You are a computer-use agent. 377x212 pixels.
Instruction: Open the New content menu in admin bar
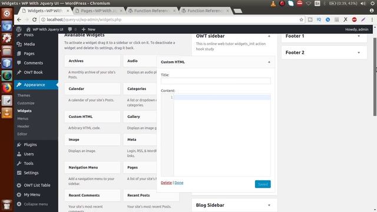click(x=88, y=29)
